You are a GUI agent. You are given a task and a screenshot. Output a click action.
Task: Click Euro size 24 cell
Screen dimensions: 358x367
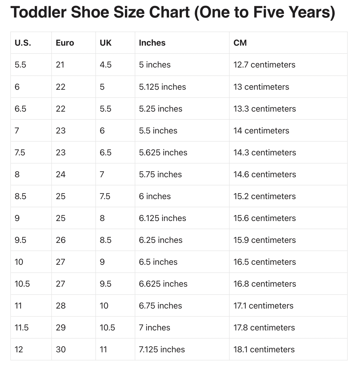point(74,174)
